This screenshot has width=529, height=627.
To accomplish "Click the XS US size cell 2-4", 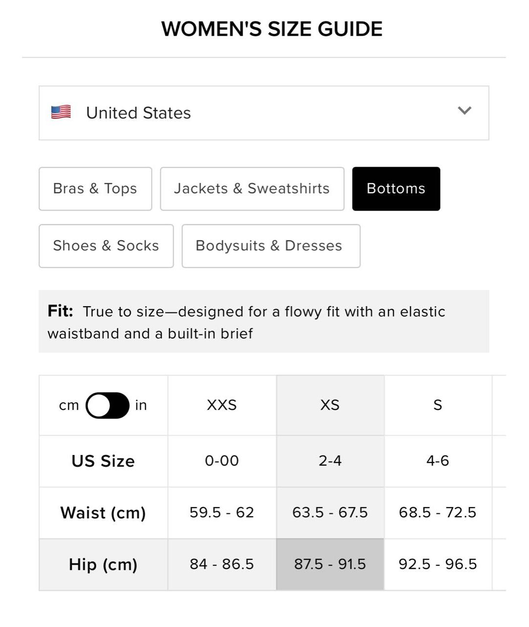I will 330,461.
